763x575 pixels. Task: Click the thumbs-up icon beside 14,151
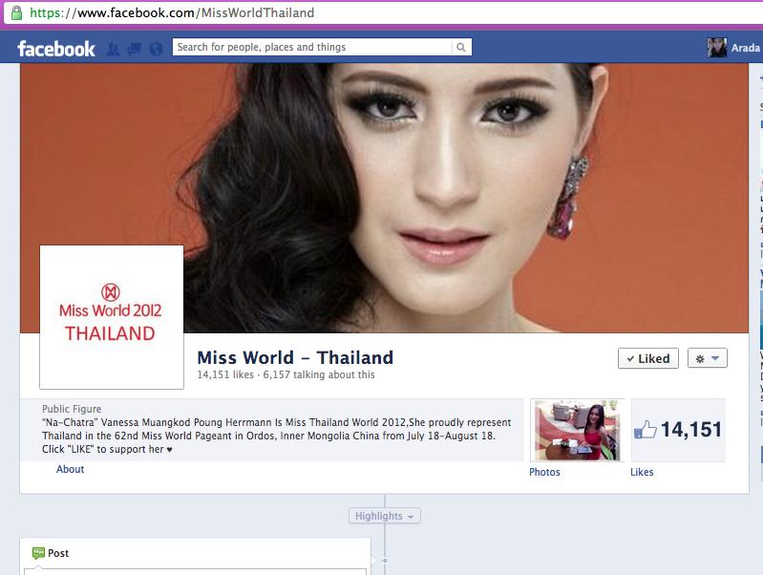pyautogui.click(x=646, y=430)
